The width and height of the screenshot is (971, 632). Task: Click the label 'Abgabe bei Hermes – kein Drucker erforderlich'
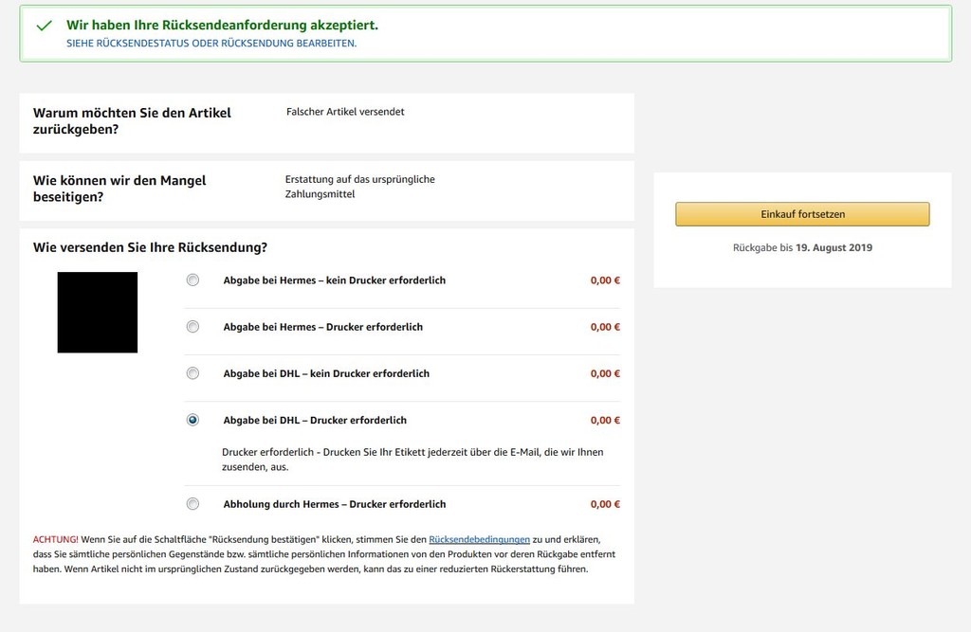point(335,280)
